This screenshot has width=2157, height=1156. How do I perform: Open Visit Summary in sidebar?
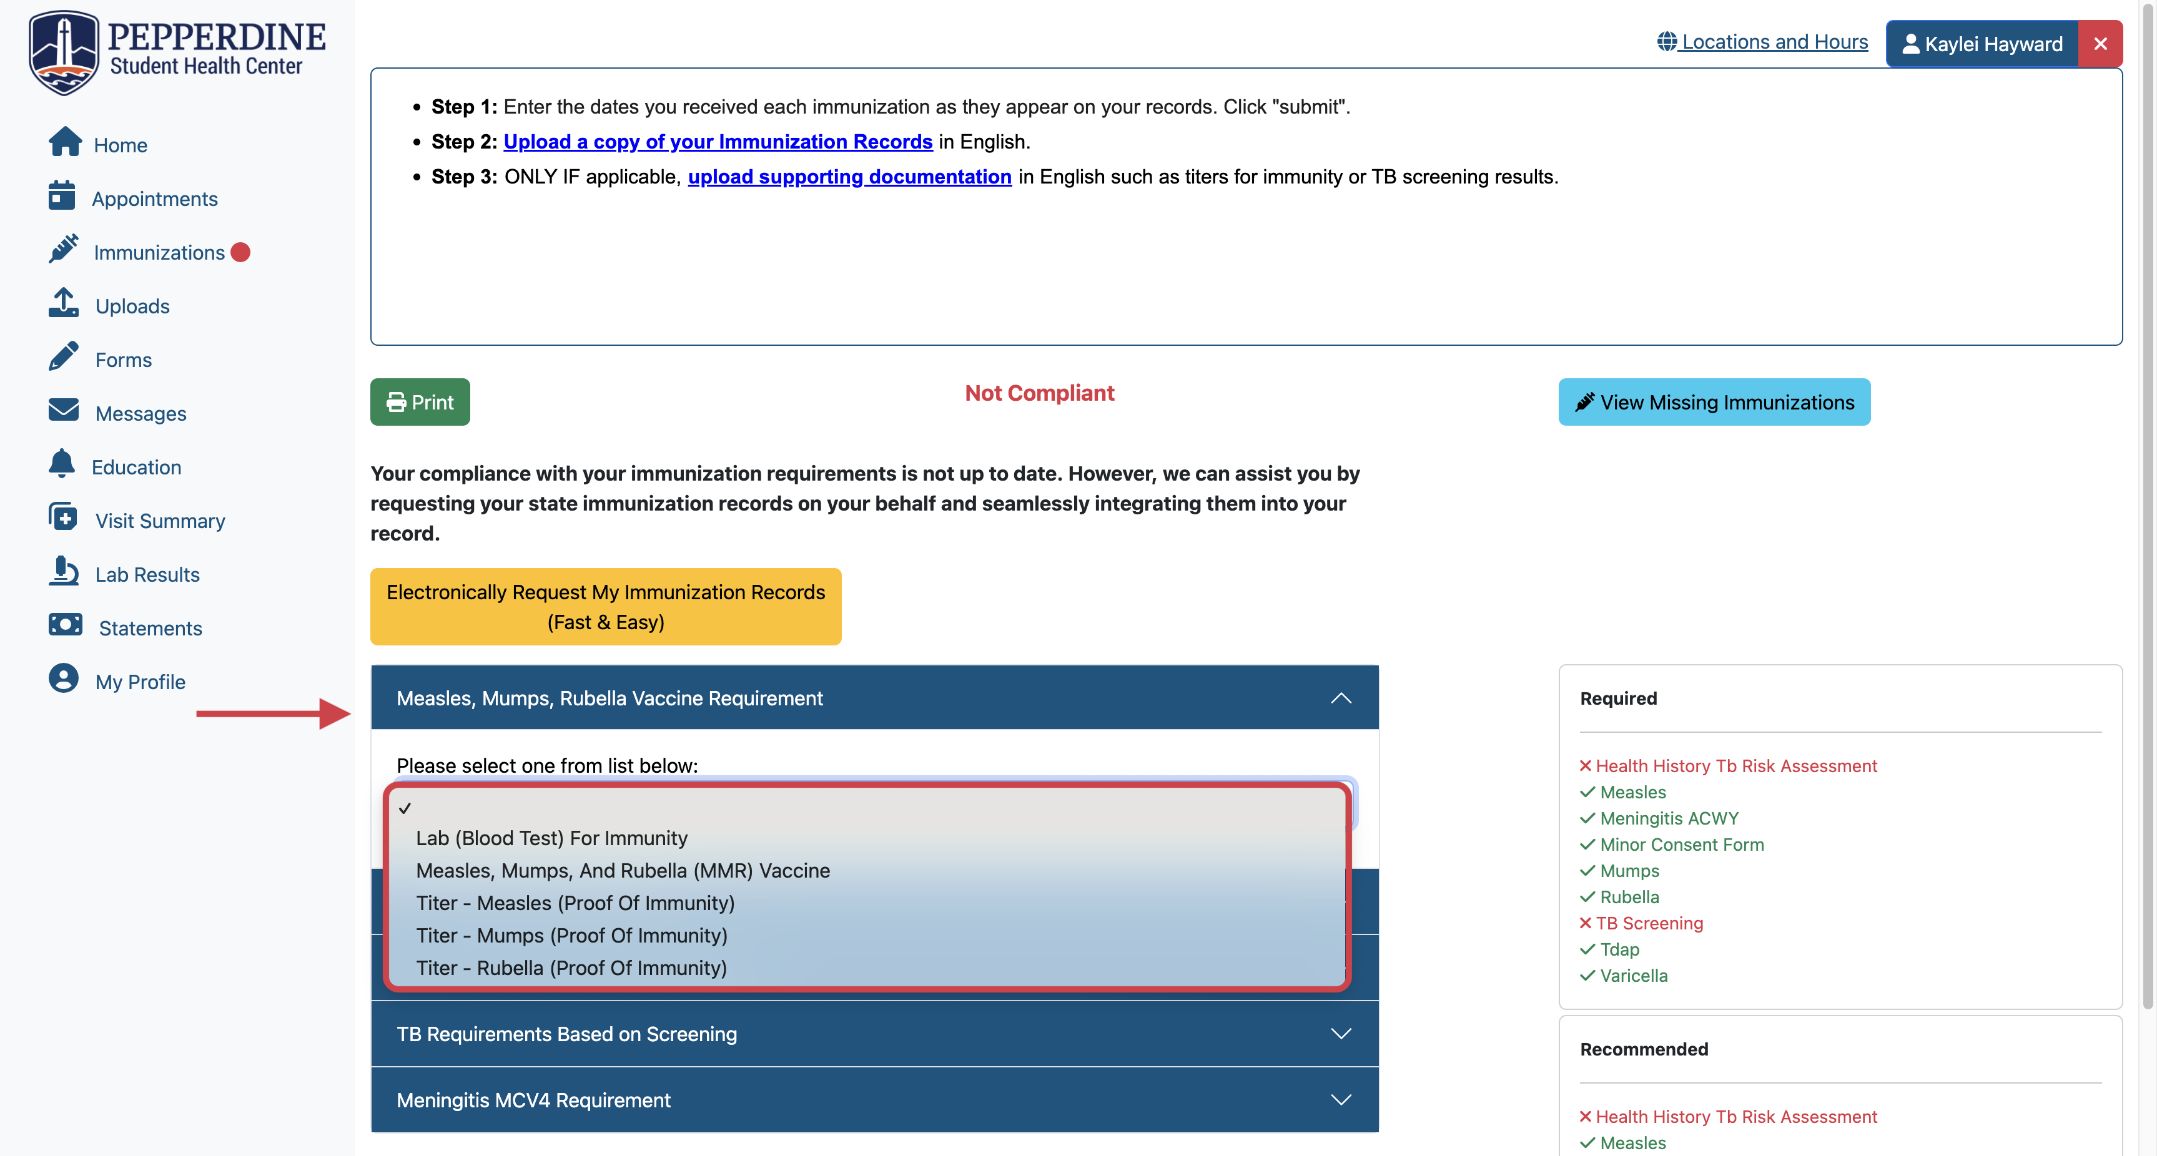[159, 521]
